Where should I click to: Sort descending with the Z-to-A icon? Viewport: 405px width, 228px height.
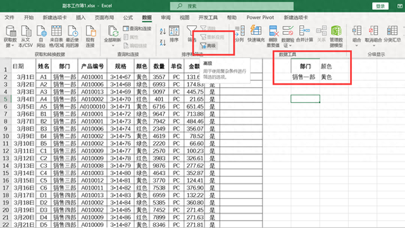[x=163, y=42]
